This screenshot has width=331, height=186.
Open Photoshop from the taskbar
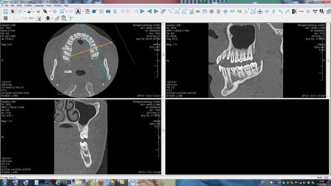(47, 182)
